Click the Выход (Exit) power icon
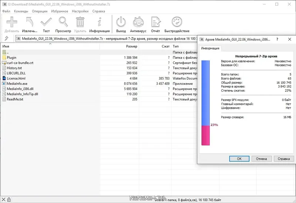This screenshot has height=203, width=296. click(x=121, y=22)
